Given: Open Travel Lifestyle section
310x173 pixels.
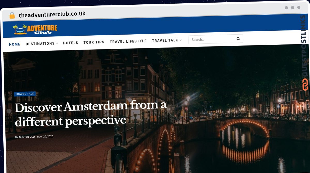Looking at the screenshot, I should pyautogui.click(x=128, y=41).
